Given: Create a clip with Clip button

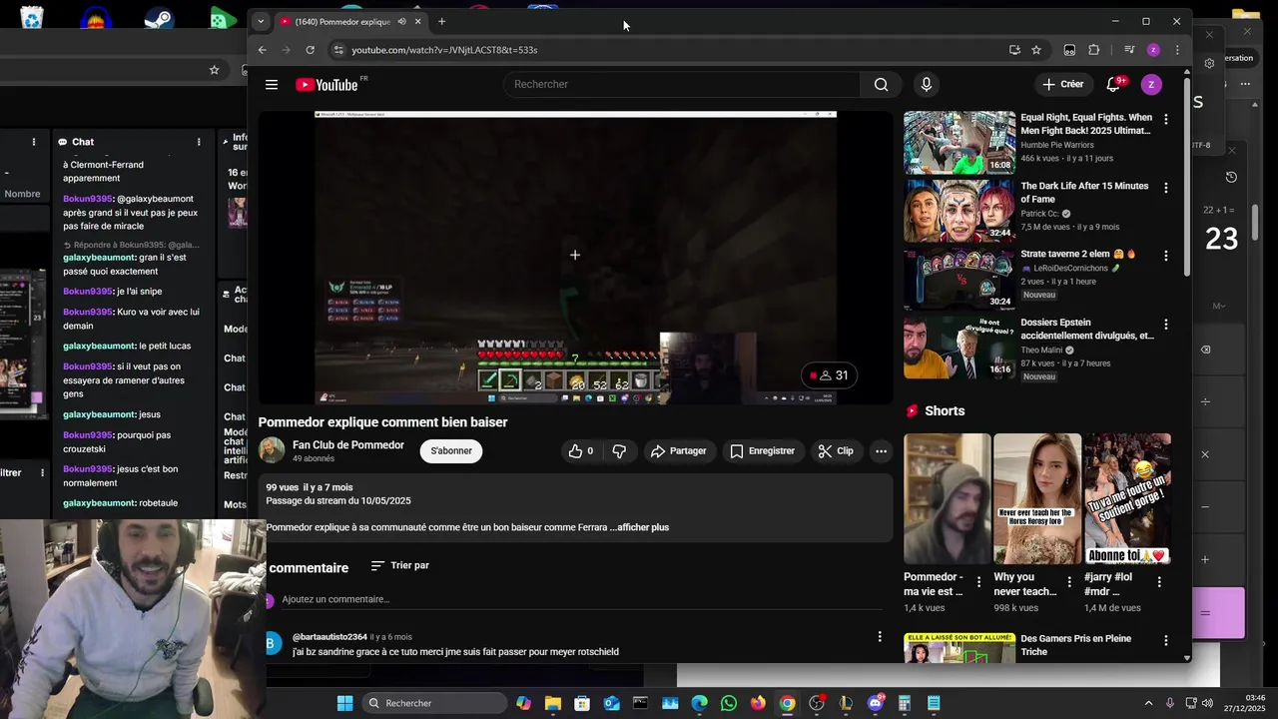Looking at the screenshot, I should click(x=836, y=451).
